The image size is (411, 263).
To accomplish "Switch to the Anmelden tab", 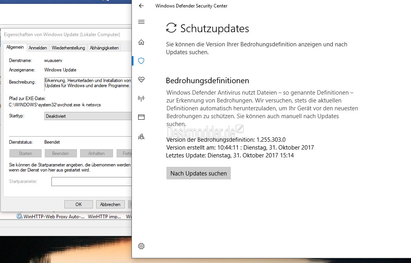I will point(38,48).
